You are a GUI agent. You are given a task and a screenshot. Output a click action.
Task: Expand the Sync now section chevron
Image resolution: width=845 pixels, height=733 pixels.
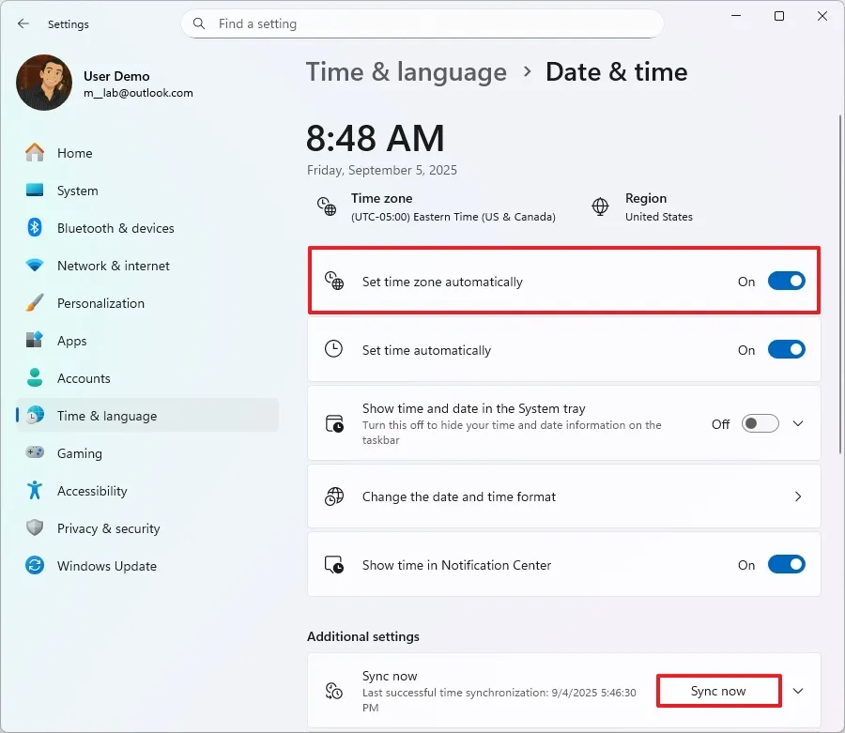click(798, 692)
